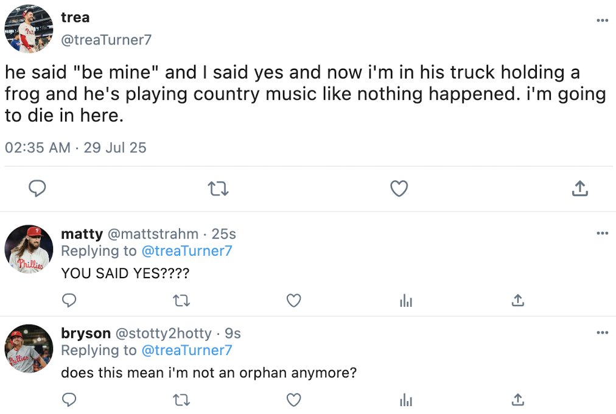Screen dimensions: 616x414
Task: Open more options on bryson's reply
Action: 602,332
